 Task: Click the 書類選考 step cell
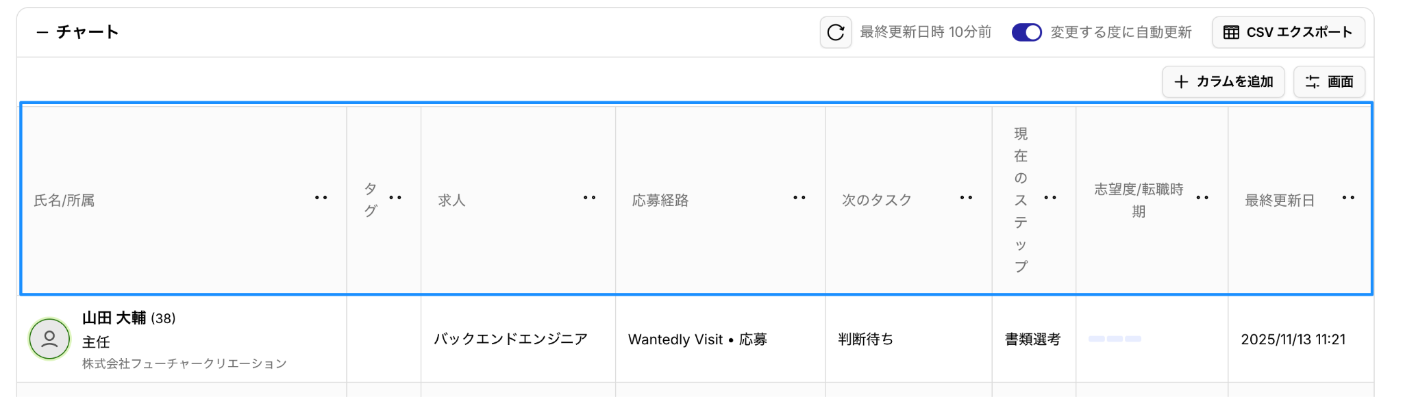point(1032,340)
